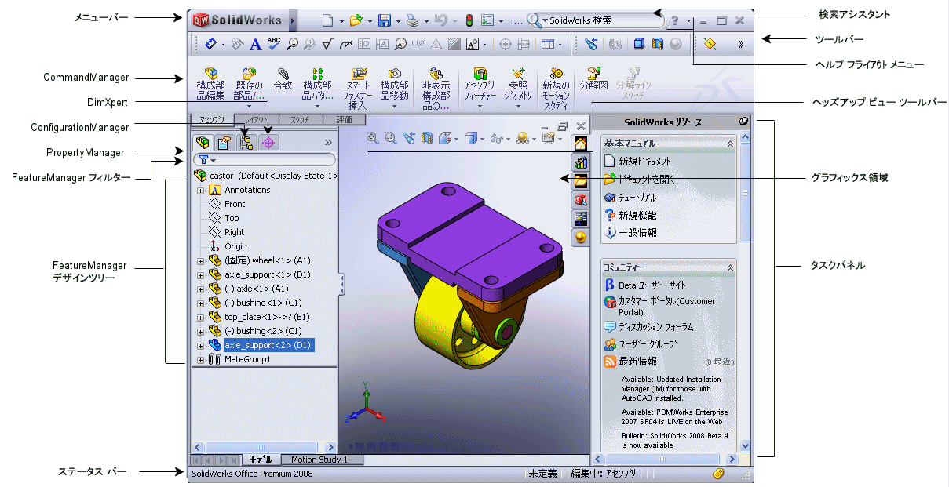
Task: Open the チュートリアル link
Action: (637, 197)
